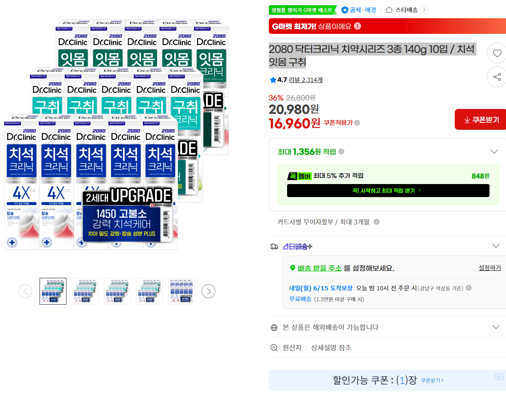The width and height of the screenshot is (506, 395).
Task: Click the 공식 shield badge icon
Action: click(x=345, y=10)
